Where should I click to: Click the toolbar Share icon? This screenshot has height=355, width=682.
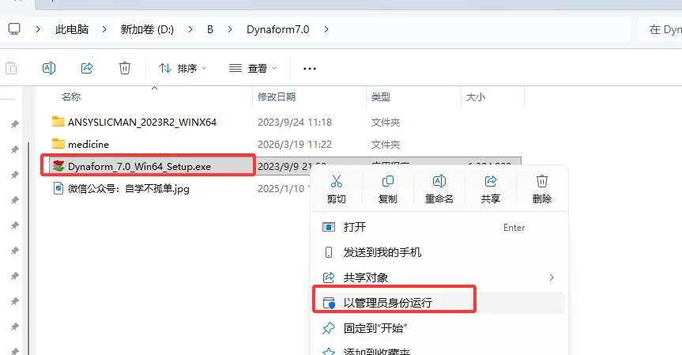(87, 68)
